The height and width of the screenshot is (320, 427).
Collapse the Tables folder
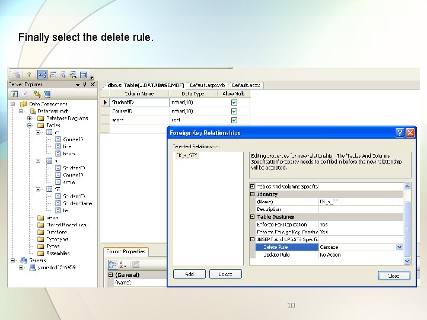tap(29, 125)
